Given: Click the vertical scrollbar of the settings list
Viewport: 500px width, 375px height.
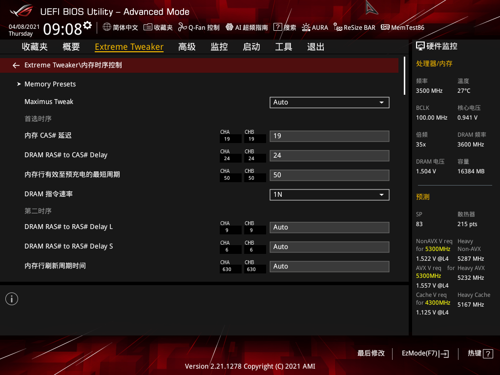Looking at the screenshot, I should click(x=404, y=76).
